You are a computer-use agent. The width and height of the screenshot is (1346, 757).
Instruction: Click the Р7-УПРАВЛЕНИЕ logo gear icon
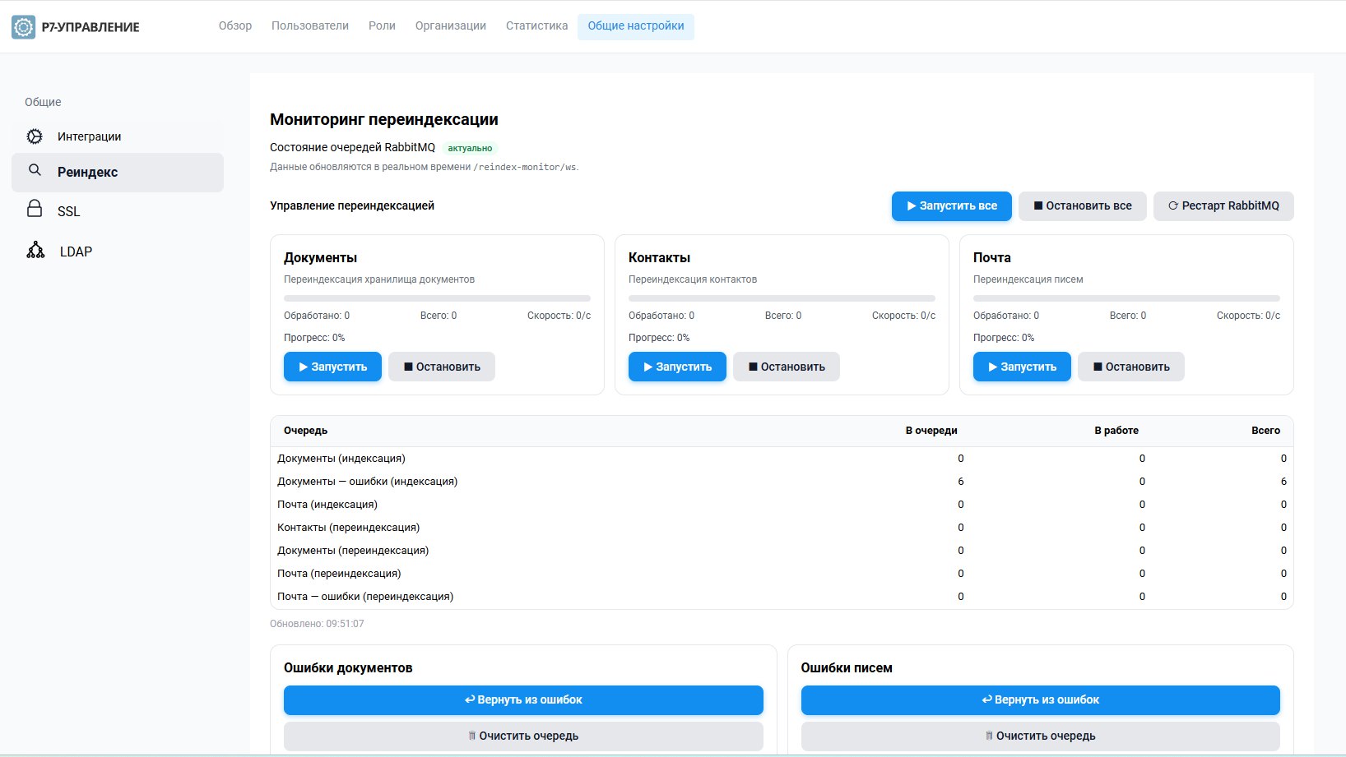22,25
